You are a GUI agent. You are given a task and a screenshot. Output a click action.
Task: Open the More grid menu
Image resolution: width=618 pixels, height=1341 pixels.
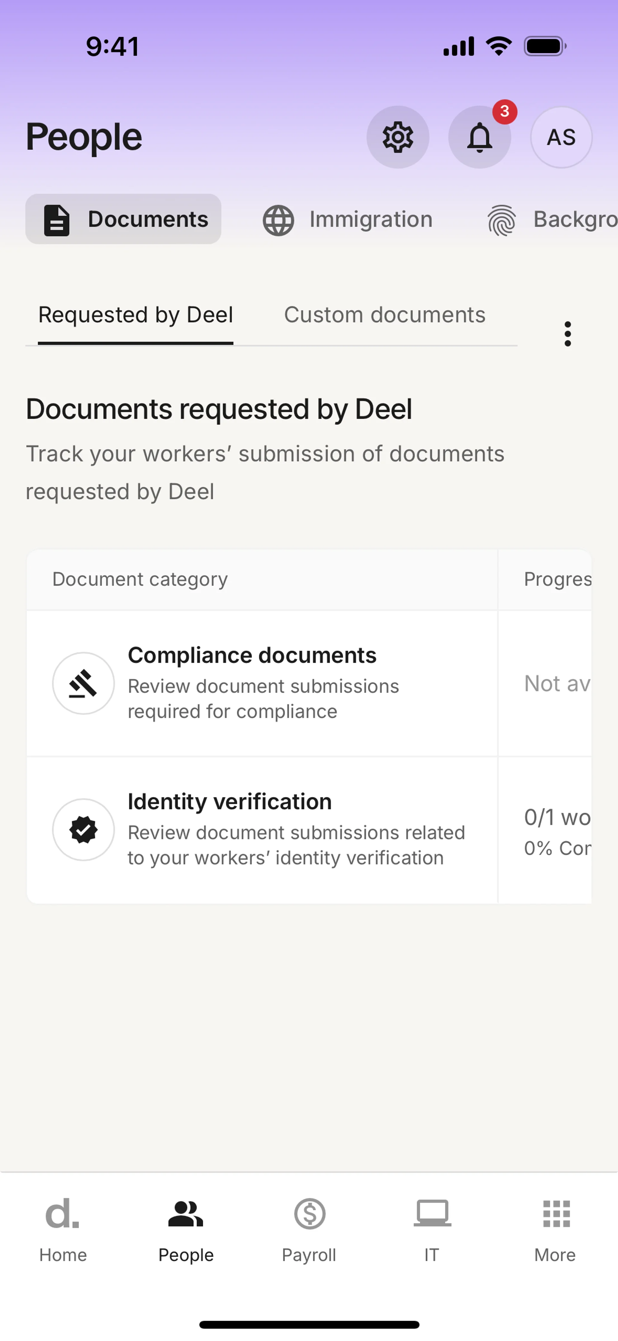pyautogui.click(x=555, y=1230)
